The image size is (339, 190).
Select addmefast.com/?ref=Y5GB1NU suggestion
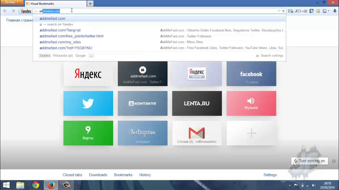pyautogui.click(x=159, y=48)
